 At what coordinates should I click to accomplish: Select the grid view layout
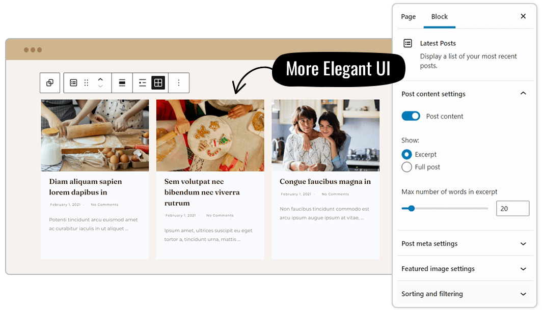coord(158,83)
